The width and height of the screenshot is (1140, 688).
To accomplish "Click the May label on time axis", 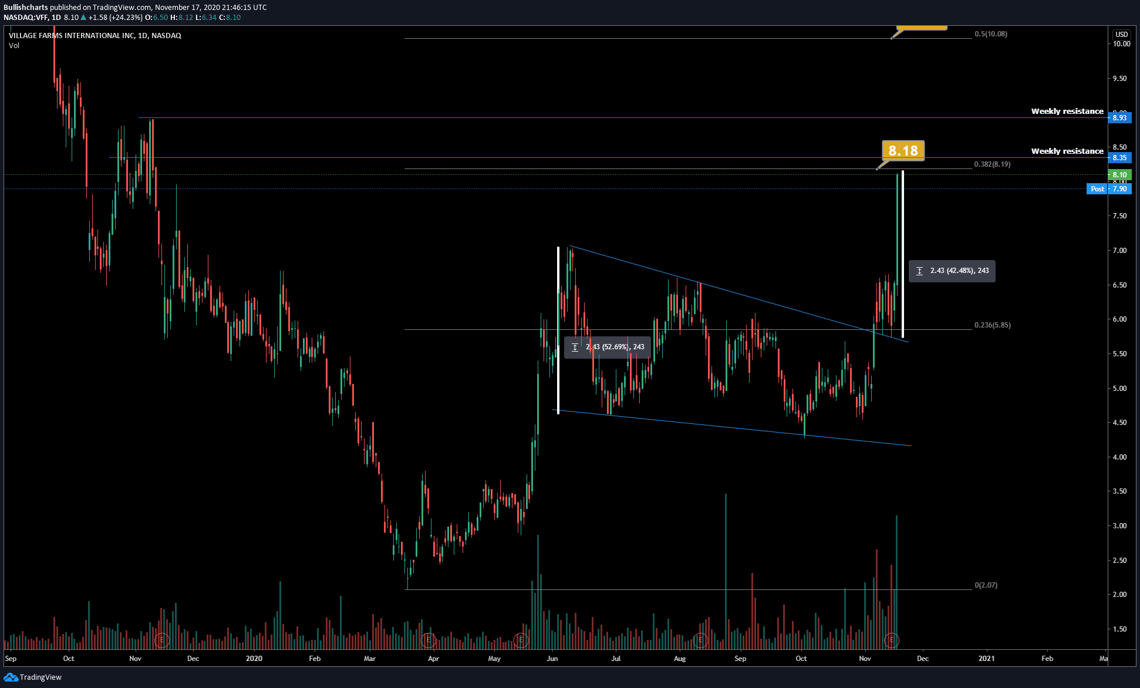I will [494, 658].
